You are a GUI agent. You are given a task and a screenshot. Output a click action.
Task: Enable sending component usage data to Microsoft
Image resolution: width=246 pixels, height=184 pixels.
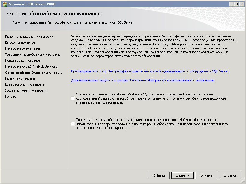point(73,124)
